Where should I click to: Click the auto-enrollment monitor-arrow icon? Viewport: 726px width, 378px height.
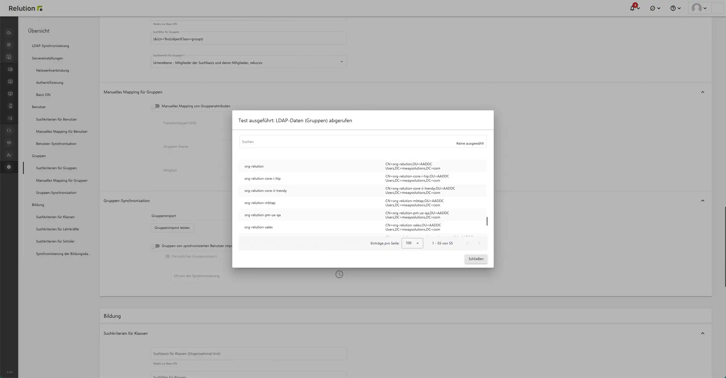pyautogui.click(x=10, y=81)
